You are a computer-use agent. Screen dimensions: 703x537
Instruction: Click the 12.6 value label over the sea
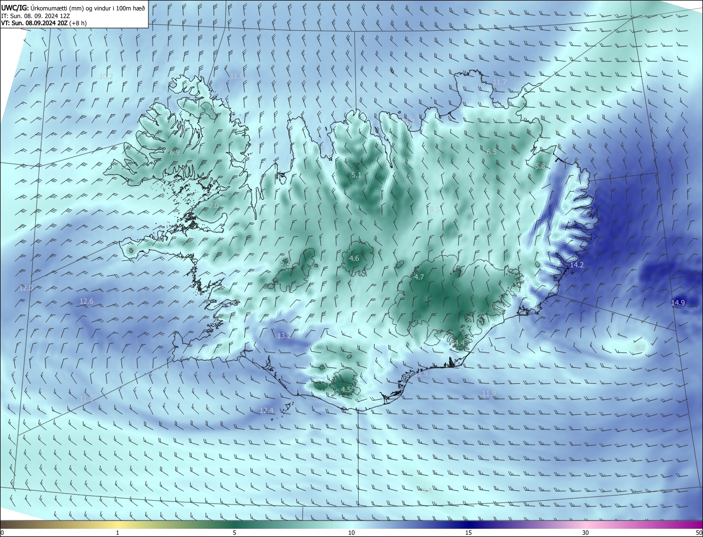tap(87, 301)
